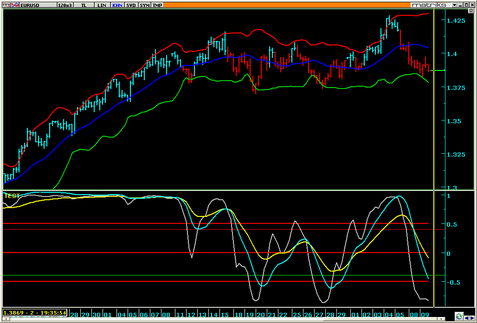Viewport: 477px width, 323px height.
Task: Select the TMP toolbar item
Action: pyautogui.click(x=158, y=5)
